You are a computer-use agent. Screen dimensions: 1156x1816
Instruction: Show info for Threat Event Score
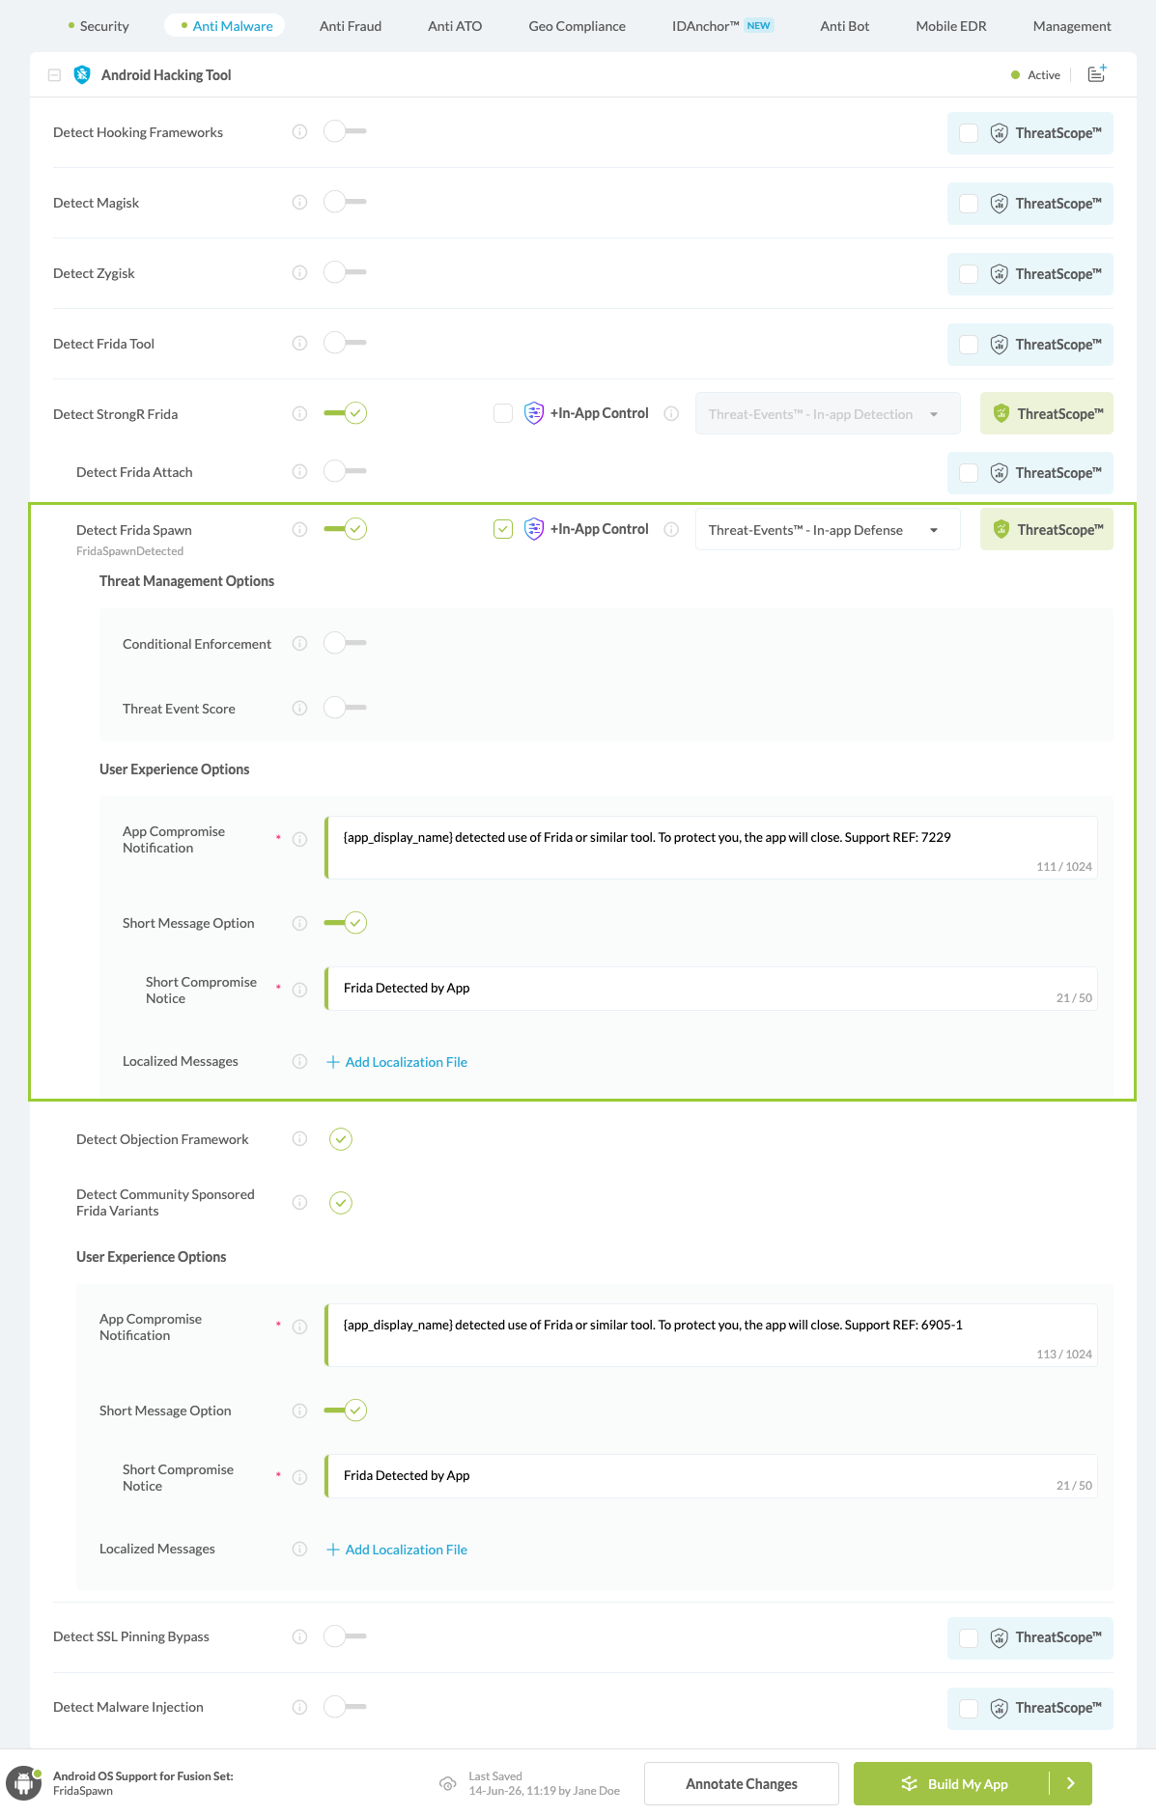point(299,709)
